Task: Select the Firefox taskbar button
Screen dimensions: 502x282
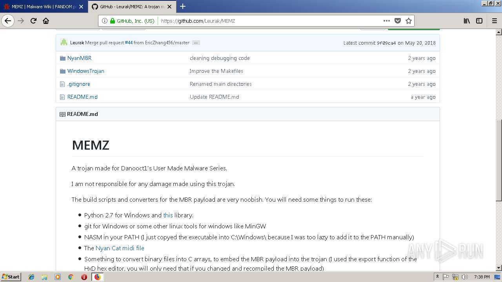Action: [x=97, y=277]
